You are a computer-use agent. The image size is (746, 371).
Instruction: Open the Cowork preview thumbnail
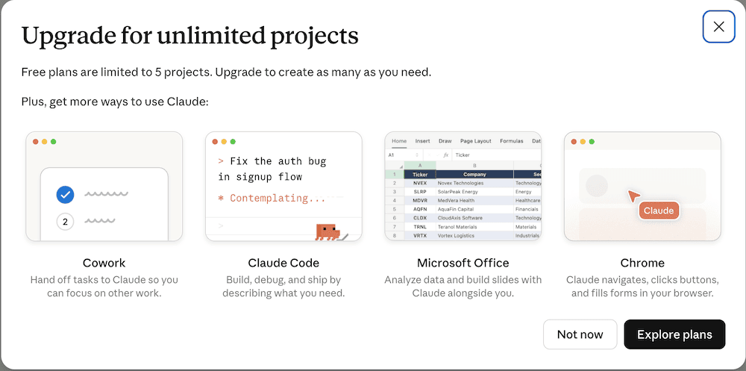(x=104, y=186)
